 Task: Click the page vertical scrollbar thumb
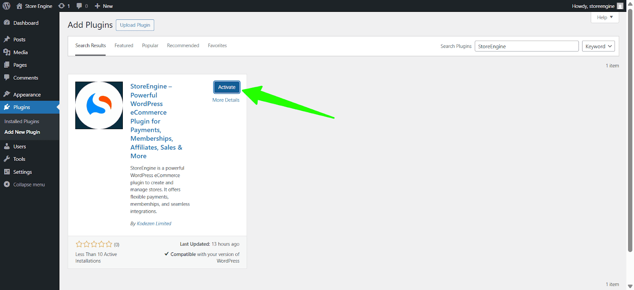[630, 131]
